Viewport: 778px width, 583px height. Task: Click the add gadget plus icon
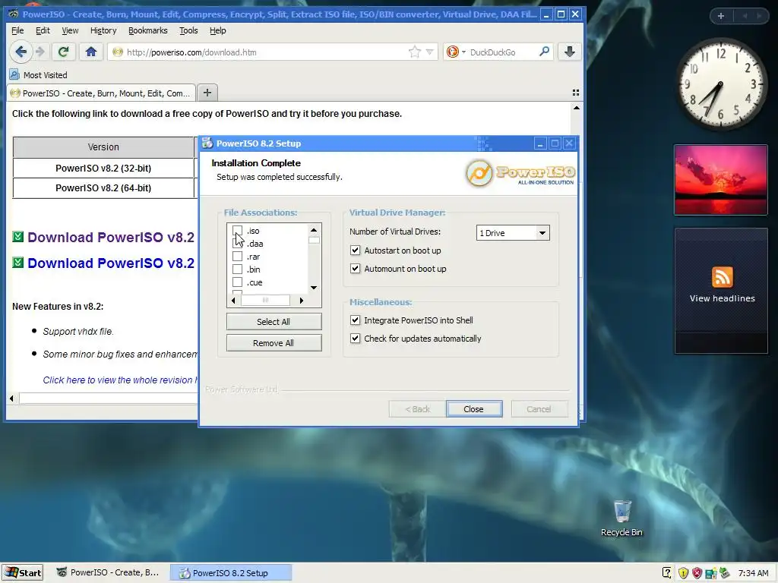pyautogui.click(x=721, y=16)
